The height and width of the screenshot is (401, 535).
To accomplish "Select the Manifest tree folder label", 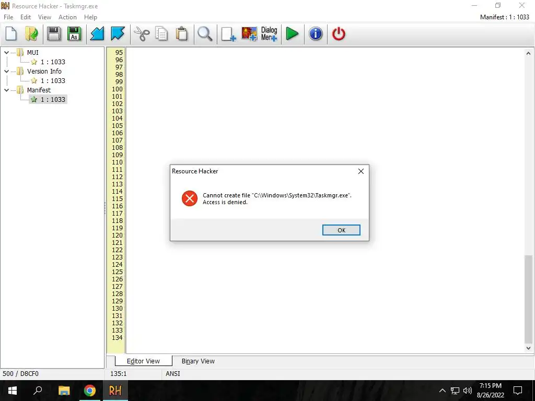I will (39, 90).
